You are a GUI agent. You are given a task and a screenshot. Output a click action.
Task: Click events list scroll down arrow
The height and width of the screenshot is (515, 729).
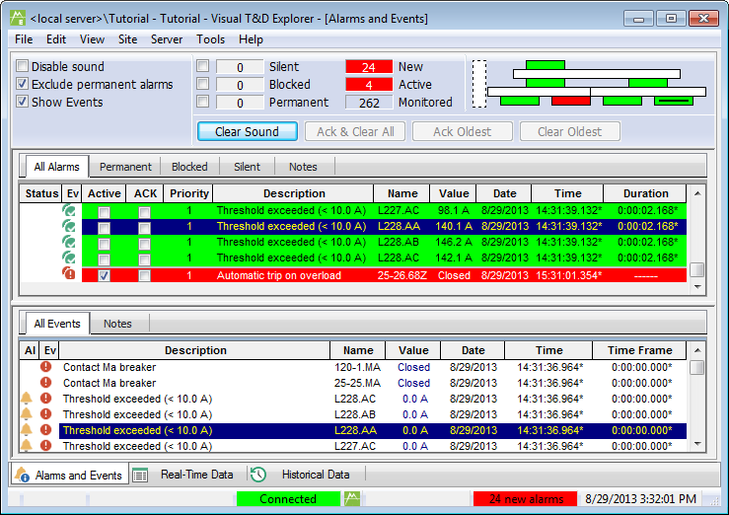tap(697, 444)
